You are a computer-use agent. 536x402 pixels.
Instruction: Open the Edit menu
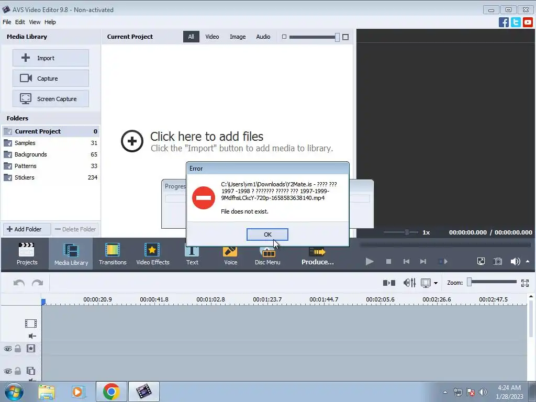click(20, 22)
